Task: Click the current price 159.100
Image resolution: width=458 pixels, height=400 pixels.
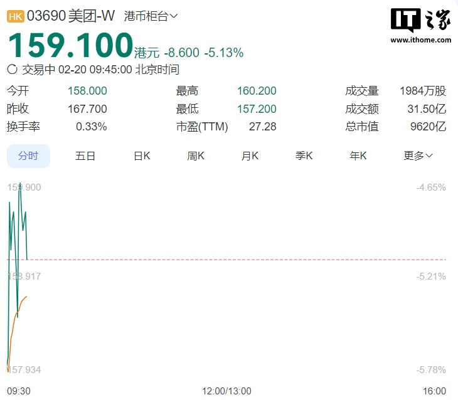Action: tap(71, 45)
